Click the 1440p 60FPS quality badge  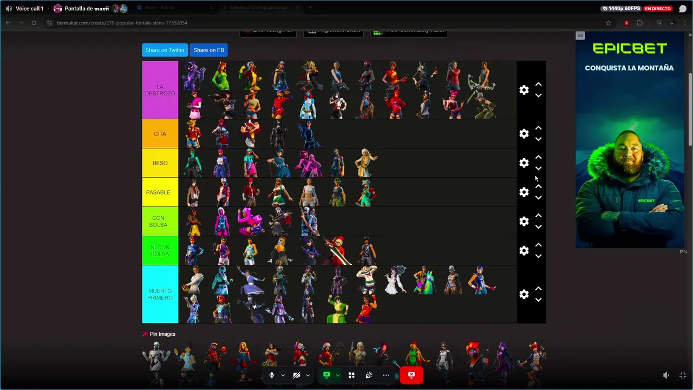coord(622,9)
